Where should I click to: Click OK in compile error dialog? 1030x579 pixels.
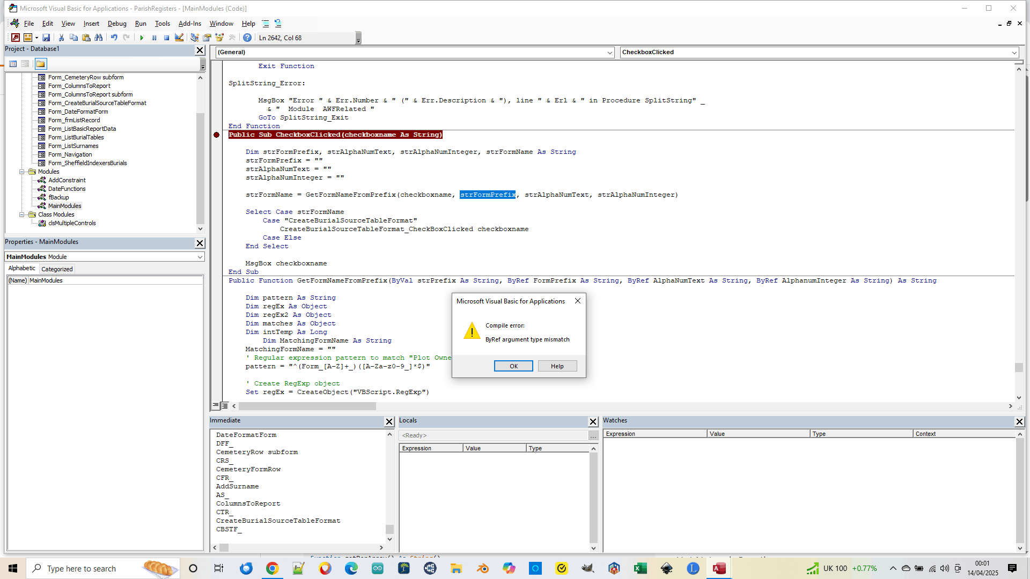coord(513,366)
